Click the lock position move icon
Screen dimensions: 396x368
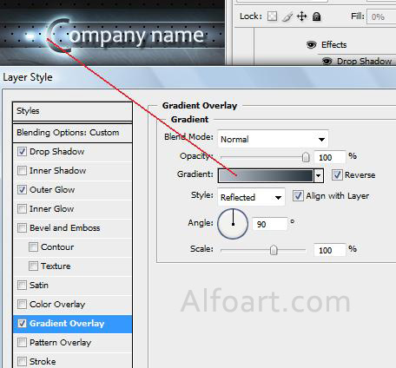301,16
